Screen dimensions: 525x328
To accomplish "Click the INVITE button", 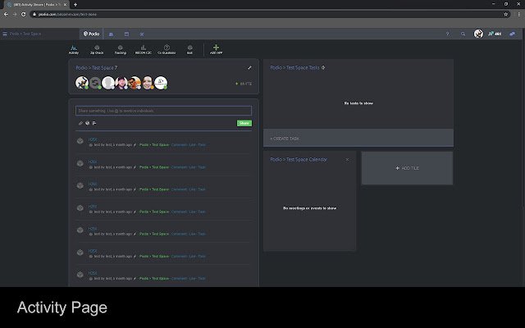I will click(244, 84).
